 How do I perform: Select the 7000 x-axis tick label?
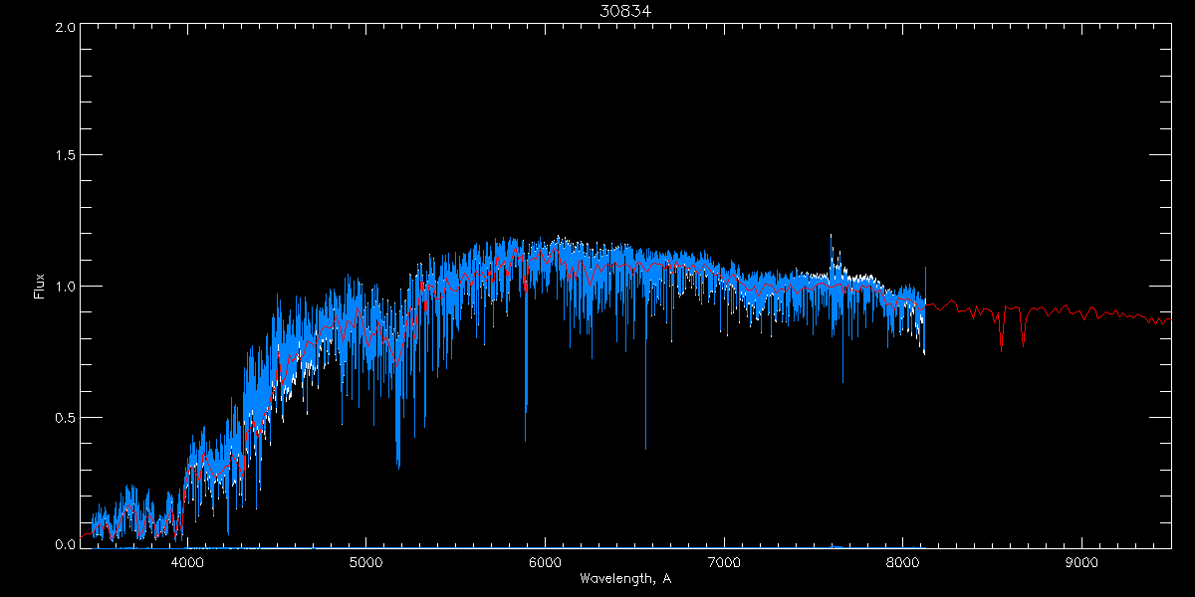tap(724, 562)
